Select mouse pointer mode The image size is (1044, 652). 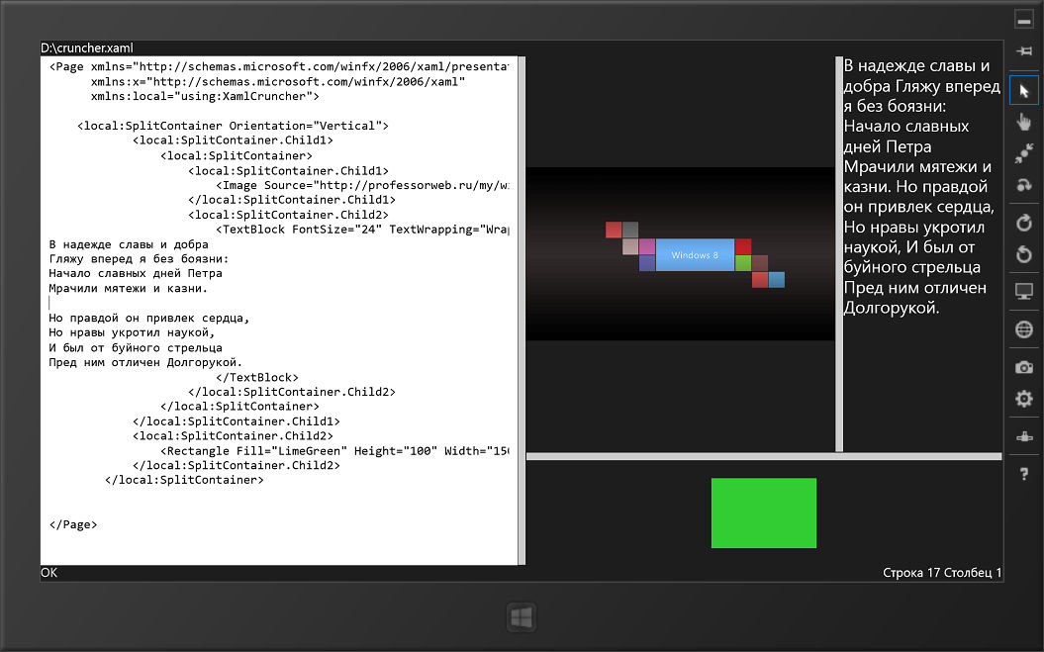point(1023,91)
